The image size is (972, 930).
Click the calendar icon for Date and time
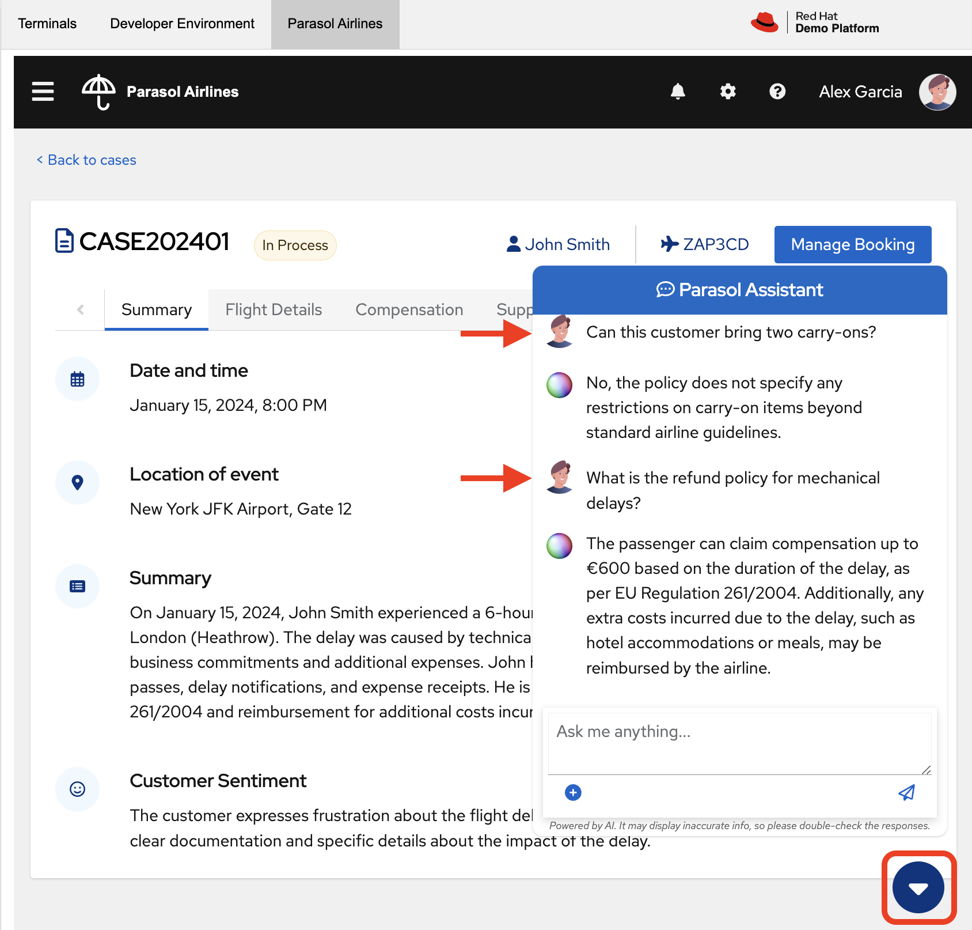click(x=77, y=379)
